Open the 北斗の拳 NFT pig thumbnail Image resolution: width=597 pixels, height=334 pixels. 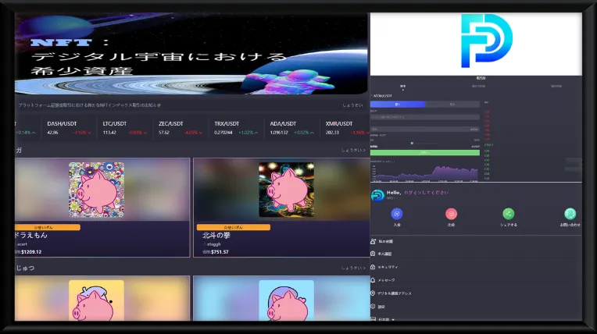[286, 190]
